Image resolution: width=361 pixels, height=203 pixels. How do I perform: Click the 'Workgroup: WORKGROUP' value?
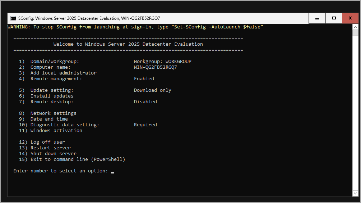(163, 61)
